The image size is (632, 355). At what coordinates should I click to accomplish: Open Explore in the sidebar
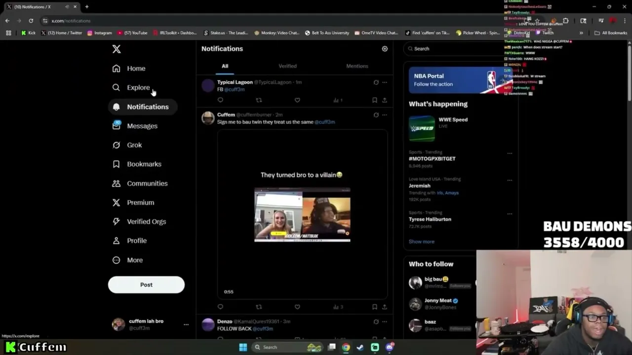(x=131, y=88)
